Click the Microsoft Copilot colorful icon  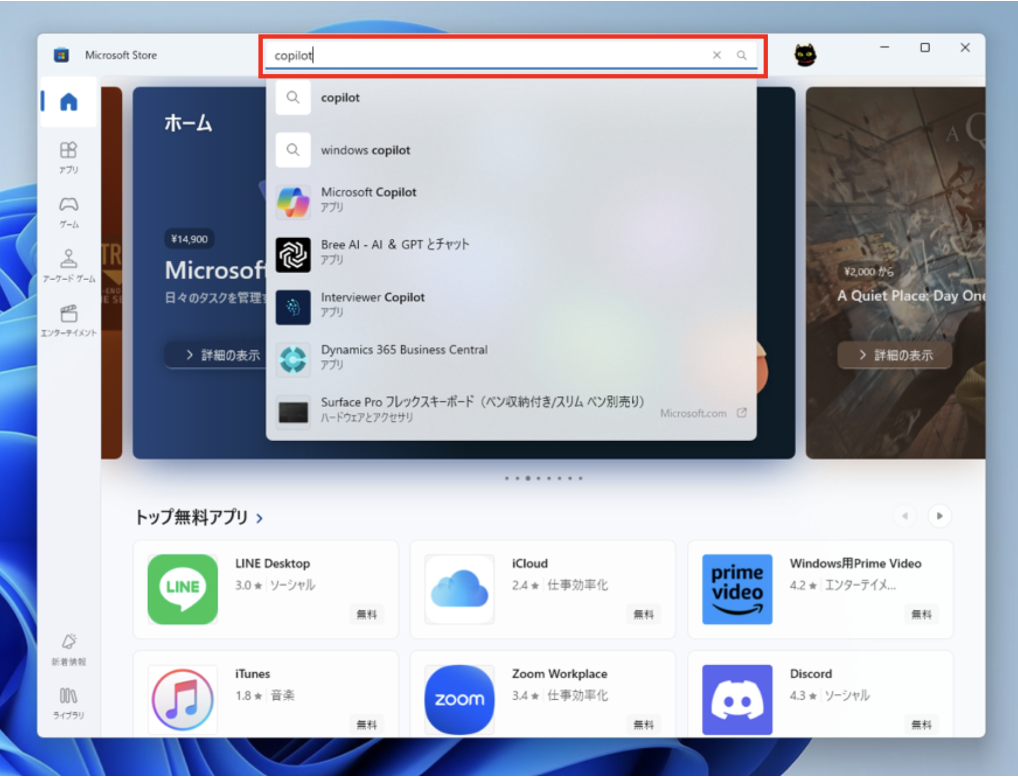293,202
